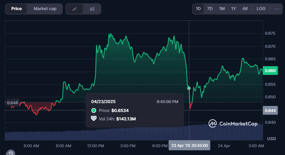The width and height of the screenshot is (285, 155).
Task: Select the Market cap tab
Action: click(45, 9)
